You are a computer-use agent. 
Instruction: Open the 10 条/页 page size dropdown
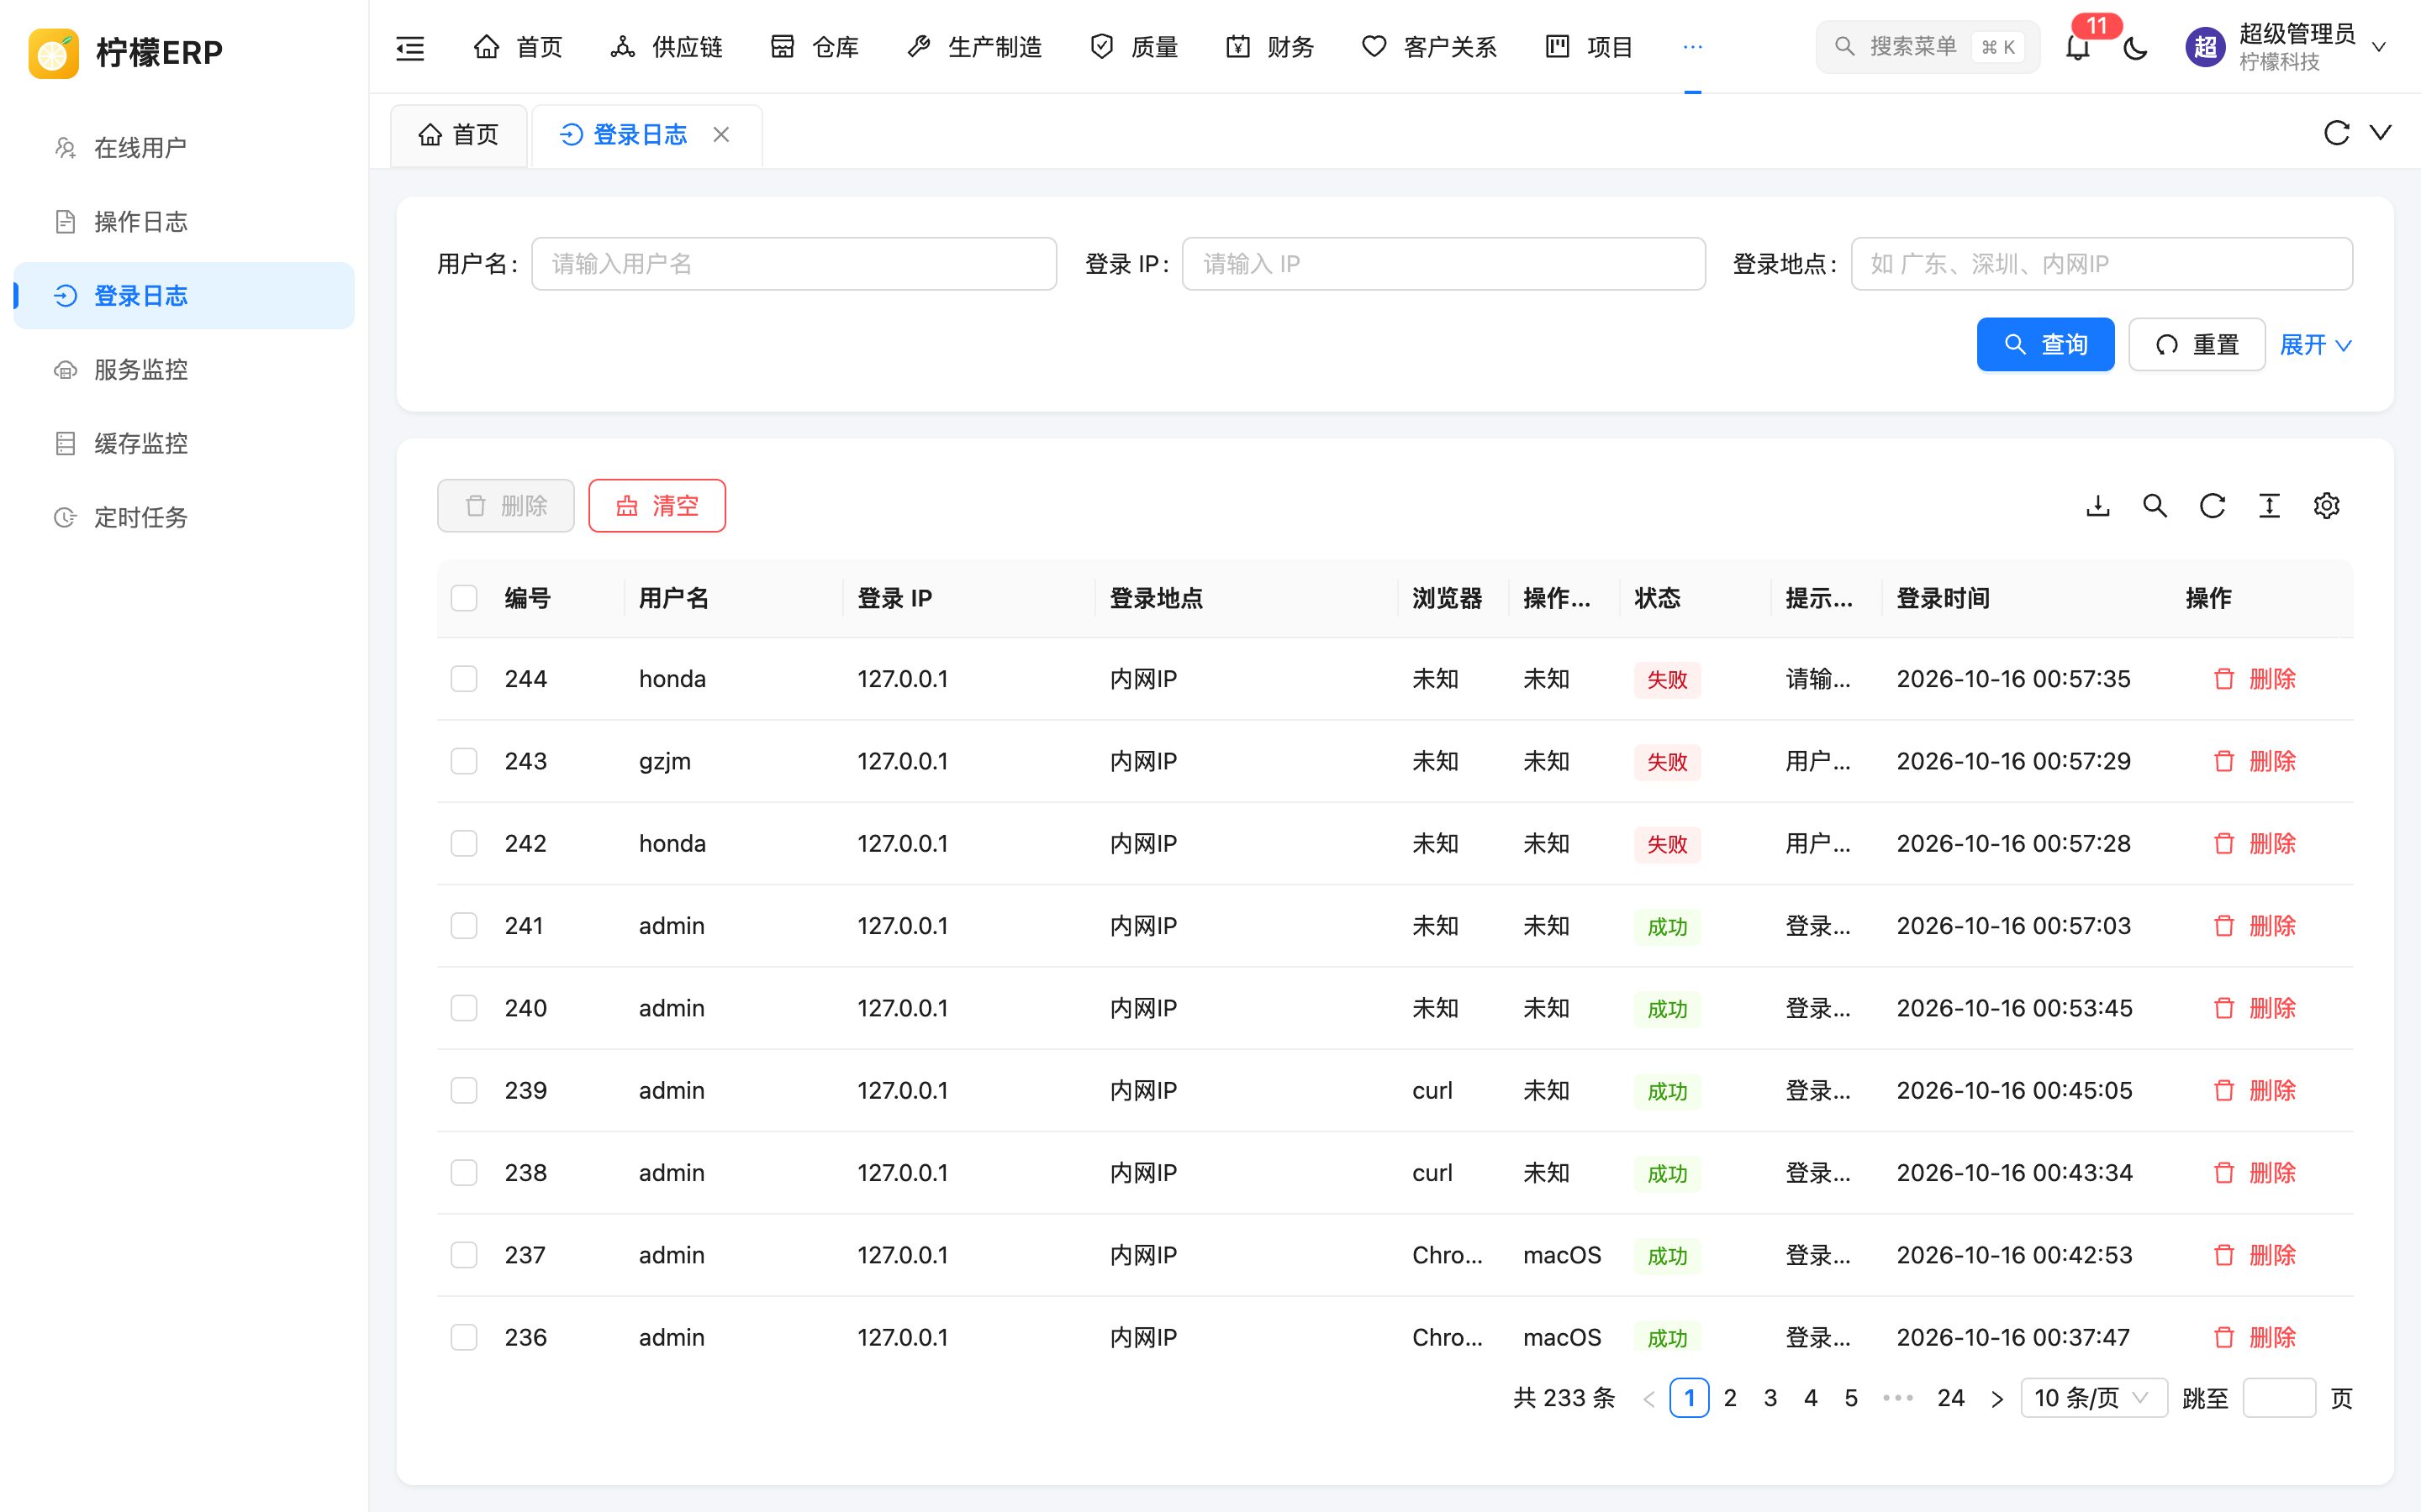pos(2093,1398)
